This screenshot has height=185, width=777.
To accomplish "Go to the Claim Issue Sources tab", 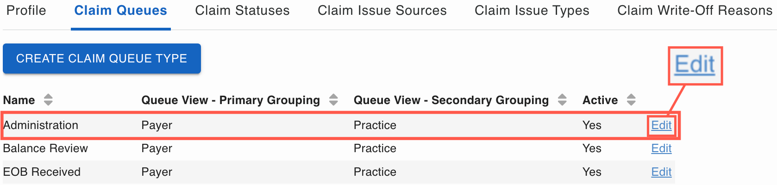I will (x=382, y=11).
